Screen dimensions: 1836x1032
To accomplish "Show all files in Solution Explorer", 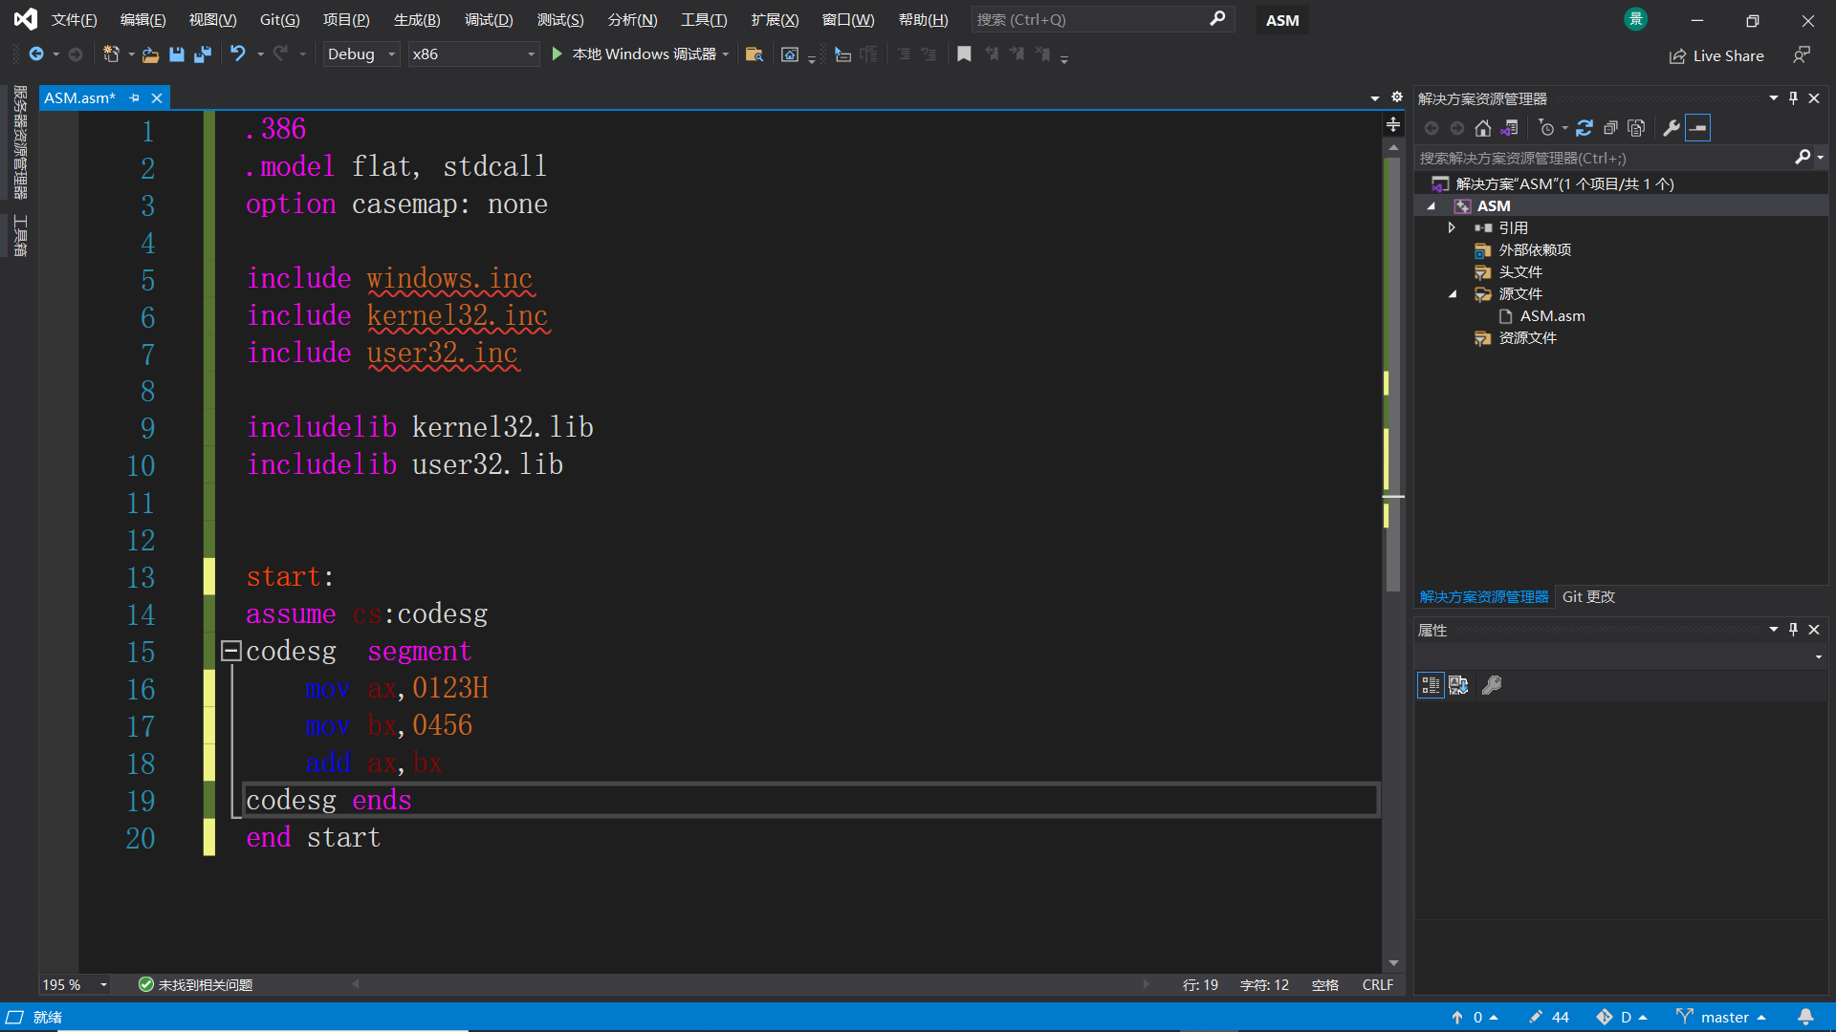I will click(x=1636, y=128).
